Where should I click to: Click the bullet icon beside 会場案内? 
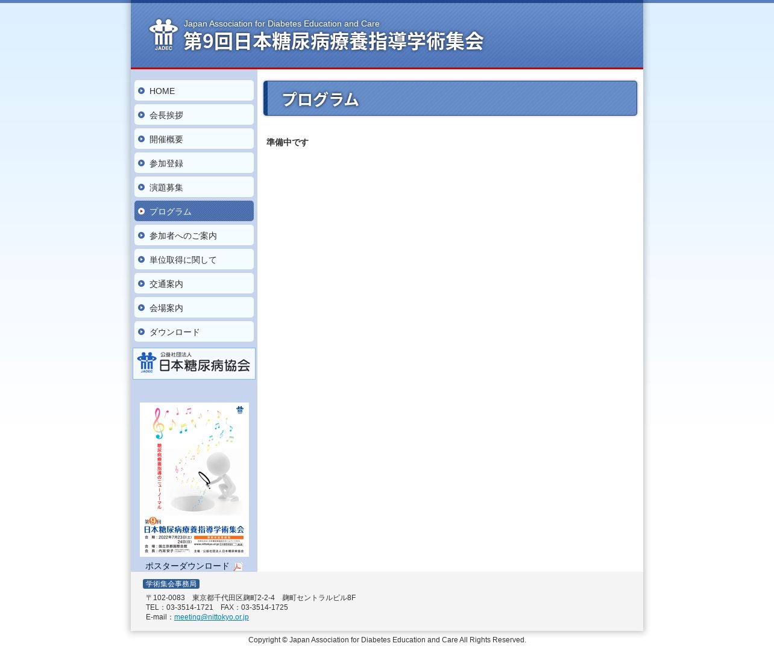[x=141, y=307]
